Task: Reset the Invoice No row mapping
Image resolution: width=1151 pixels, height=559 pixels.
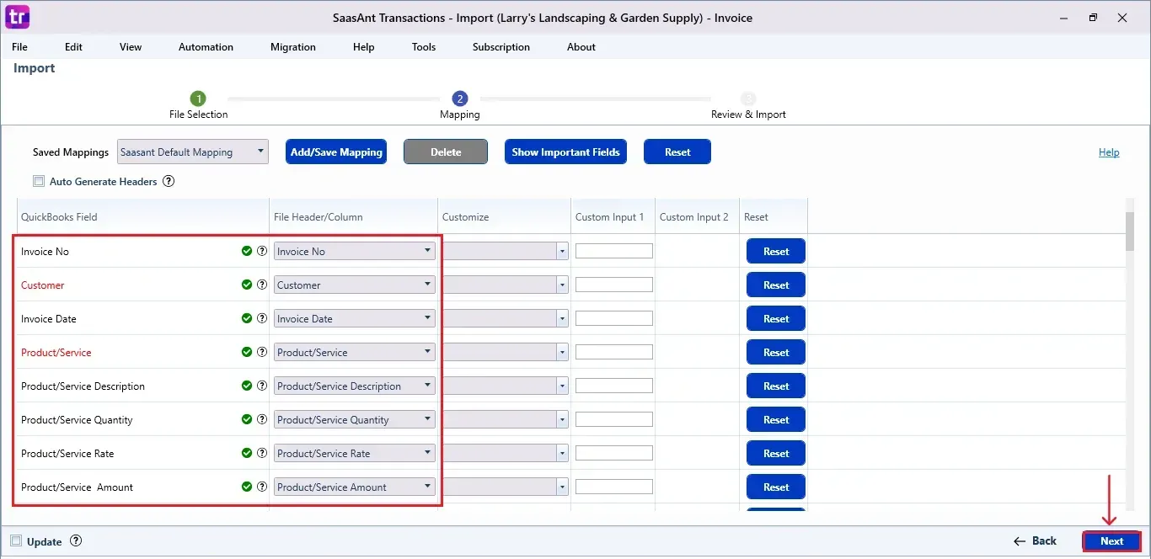Action: point(776,251)
